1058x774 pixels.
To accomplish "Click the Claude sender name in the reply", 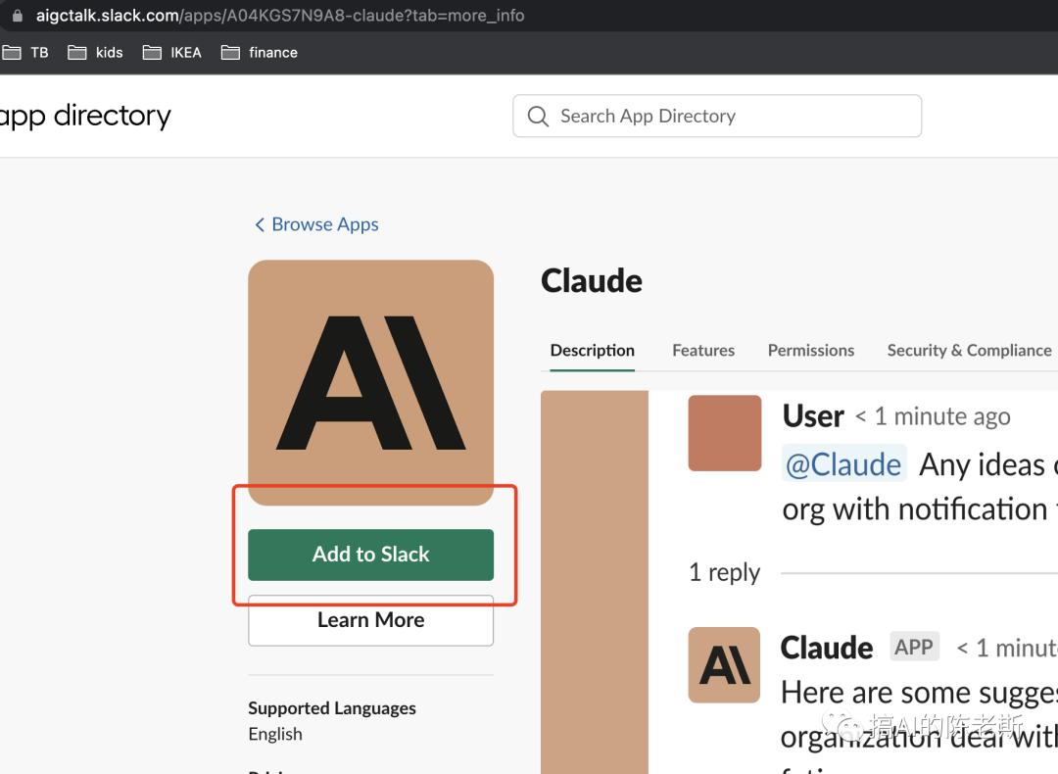I will (827, 648).
